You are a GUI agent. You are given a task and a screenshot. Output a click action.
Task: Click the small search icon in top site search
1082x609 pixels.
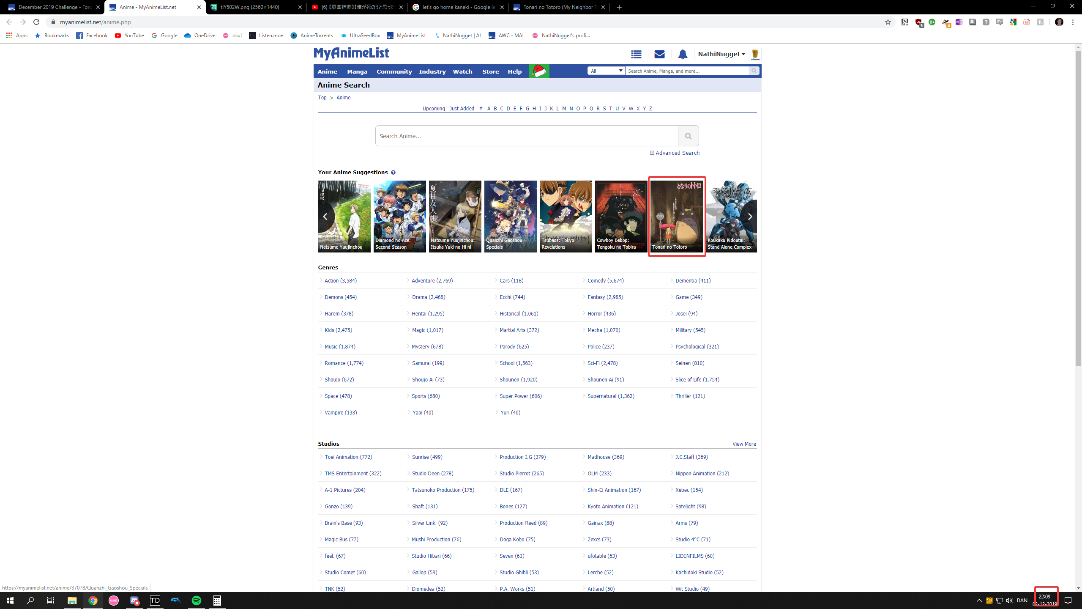coord(754,71)
